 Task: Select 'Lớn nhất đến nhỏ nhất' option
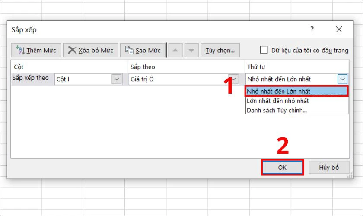296,101
